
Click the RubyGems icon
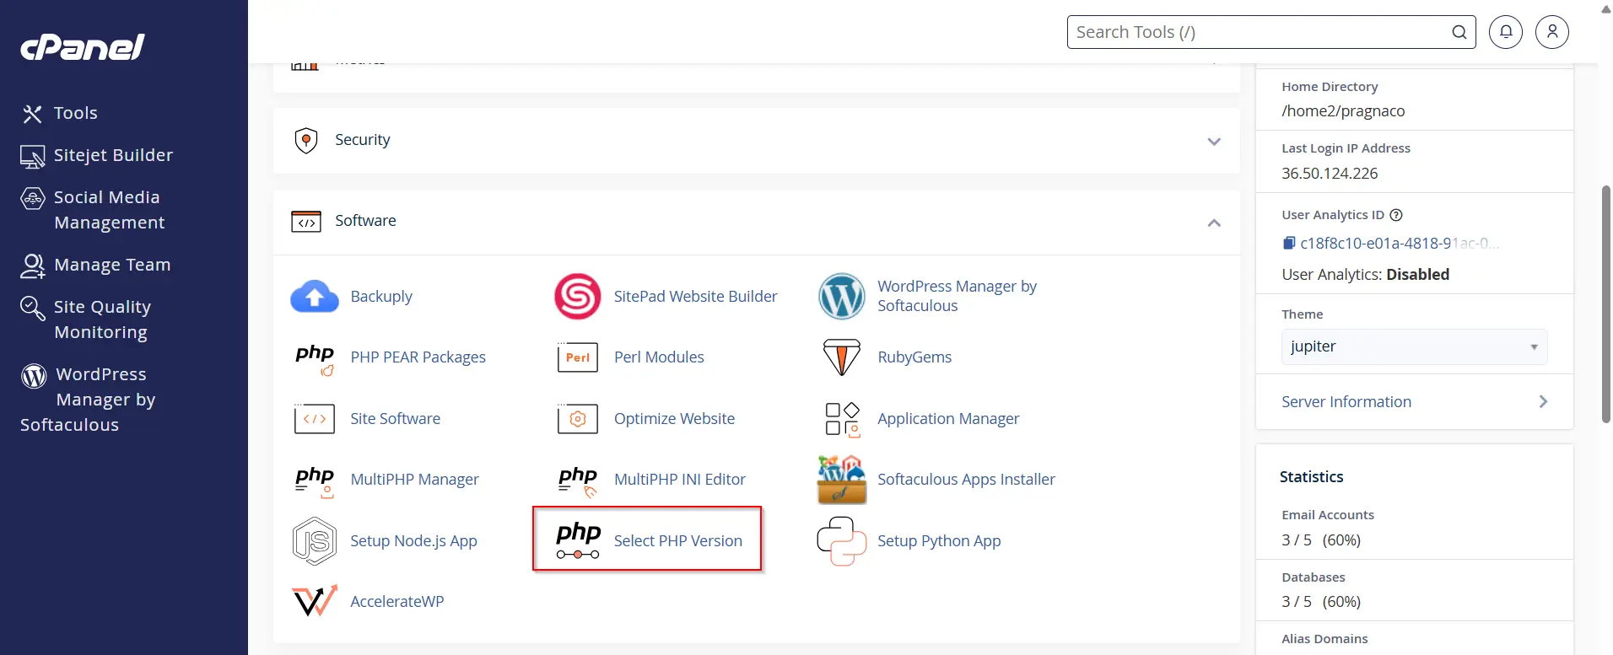[842, 357]
